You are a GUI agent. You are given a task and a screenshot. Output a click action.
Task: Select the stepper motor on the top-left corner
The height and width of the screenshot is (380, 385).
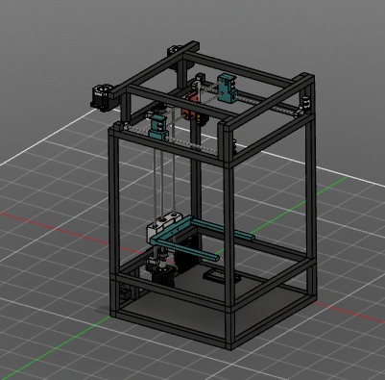(x=102, y=97)
